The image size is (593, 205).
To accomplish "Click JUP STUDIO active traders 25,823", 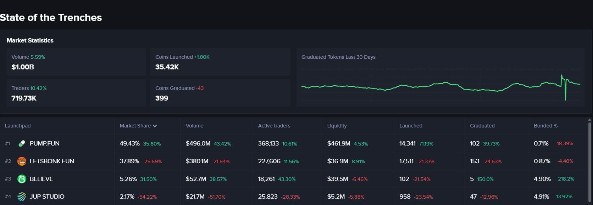I will pos(268,197).
